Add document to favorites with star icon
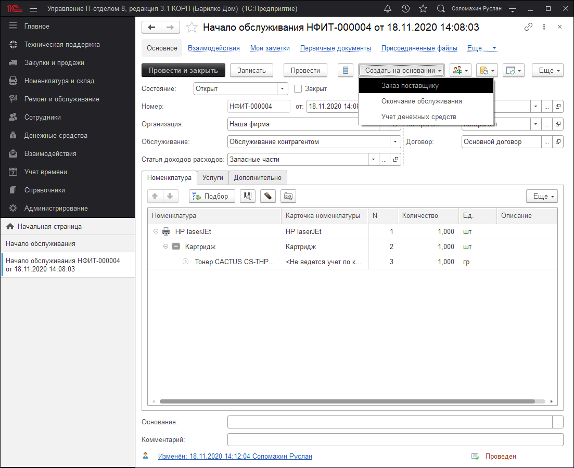Screen dimensions: 574x468 [x=192, y=28]
